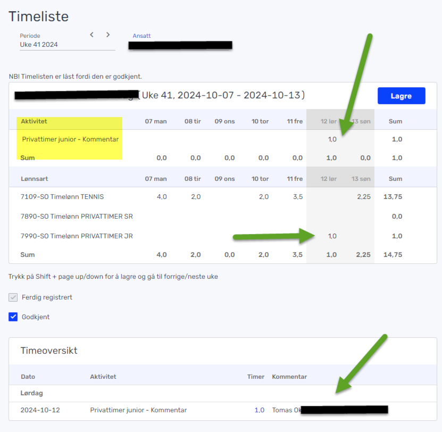The image size is (442, 432).
Task: Go to previous week using left chevron
Action: coord(91,35)
